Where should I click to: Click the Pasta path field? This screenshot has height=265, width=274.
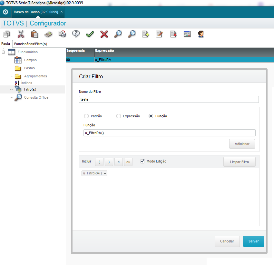tap(143, 44)
